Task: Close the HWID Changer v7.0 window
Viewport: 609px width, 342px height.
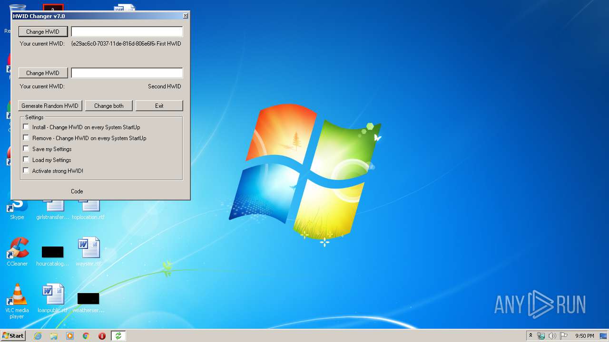Action: pyautogui.click(x=185, y=16)
